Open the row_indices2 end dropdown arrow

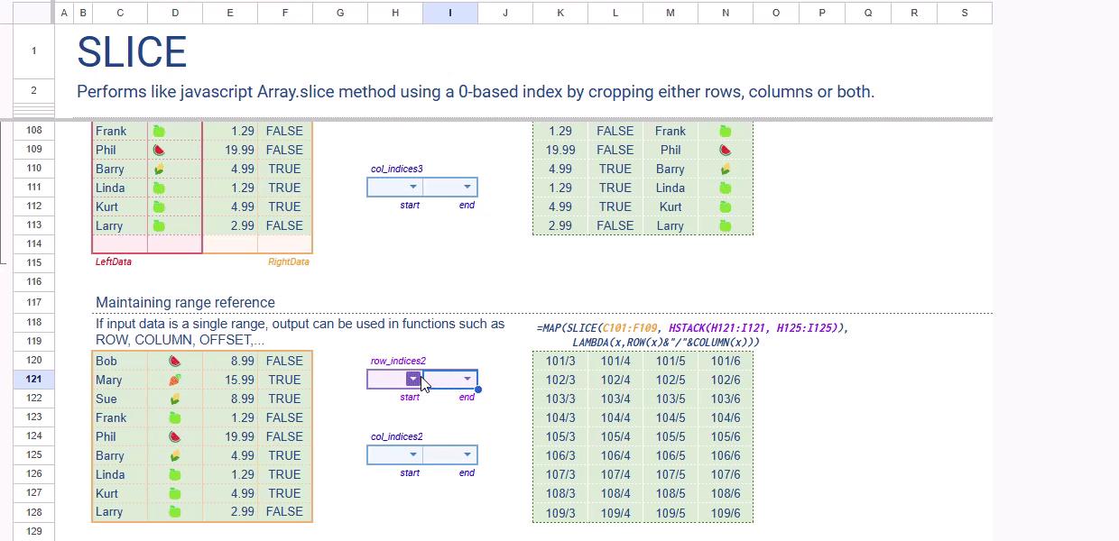[467, 380]
